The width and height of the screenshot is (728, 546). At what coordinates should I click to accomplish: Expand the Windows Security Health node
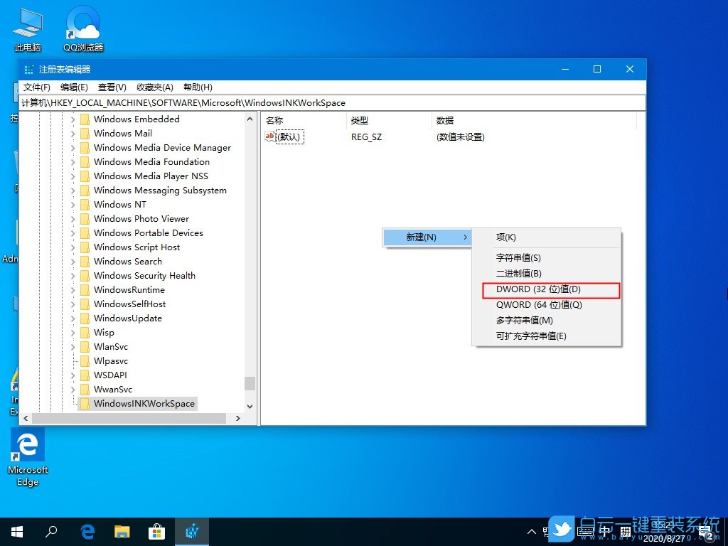74,275
